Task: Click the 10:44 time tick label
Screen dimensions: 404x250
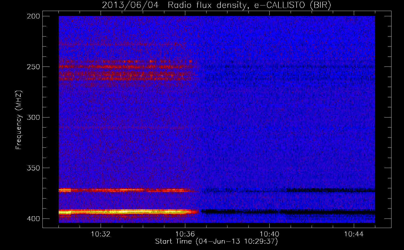Action: point(354,234)
